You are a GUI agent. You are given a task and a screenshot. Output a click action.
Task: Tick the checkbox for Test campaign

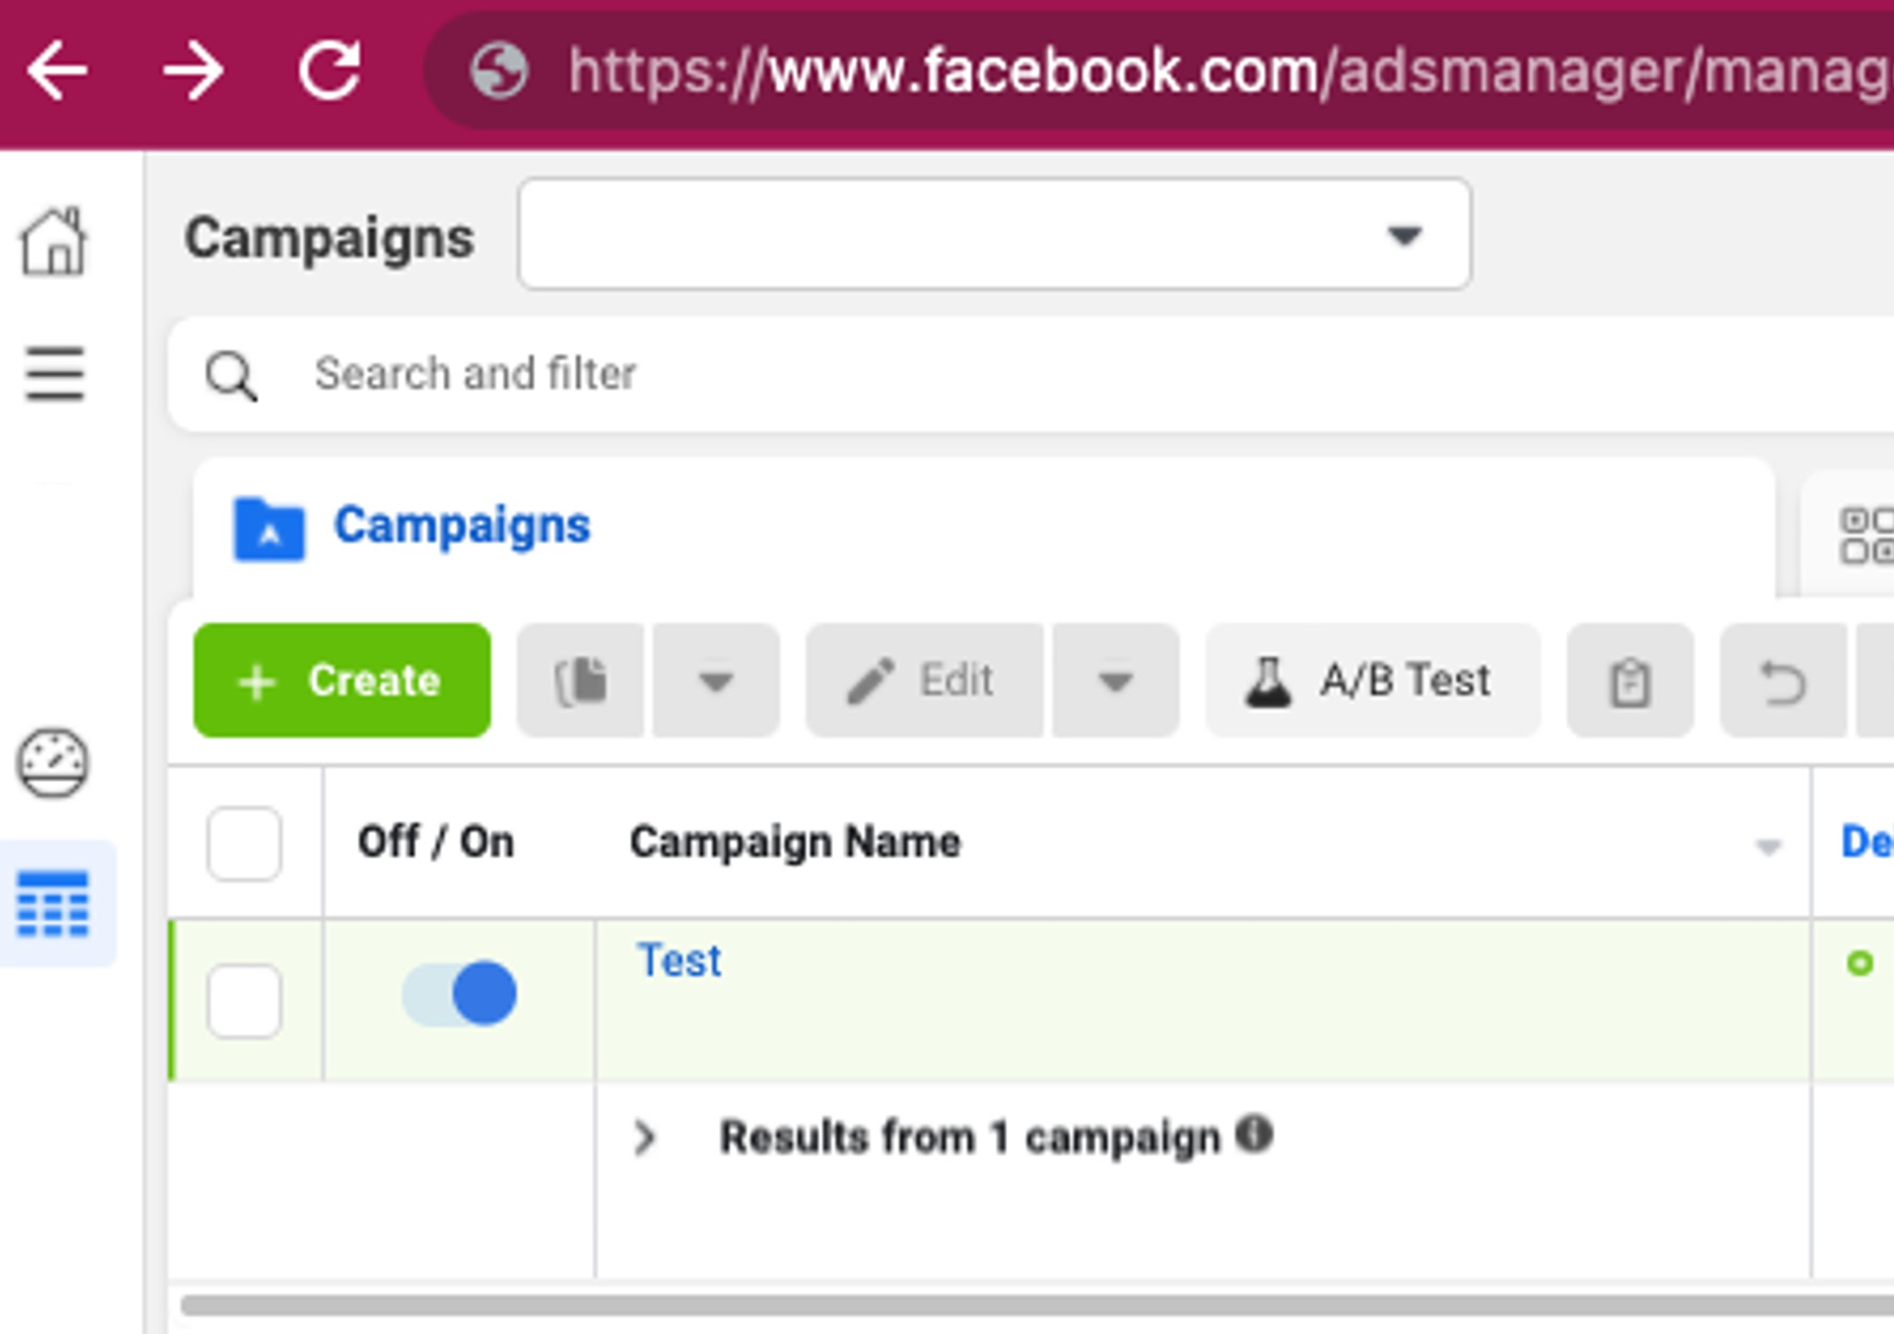[244, 1001]
